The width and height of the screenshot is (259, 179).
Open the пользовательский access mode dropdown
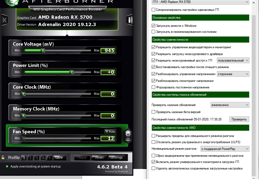click(233, 60)
